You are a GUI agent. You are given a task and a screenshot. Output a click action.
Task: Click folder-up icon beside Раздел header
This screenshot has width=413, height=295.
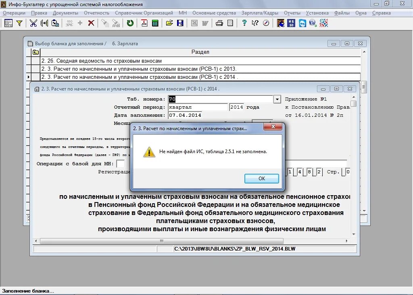coord(35,52)
